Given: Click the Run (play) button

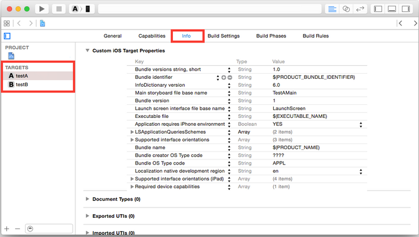Looking at the screenshot, I should pyautogui.click(x=43, y=9).
